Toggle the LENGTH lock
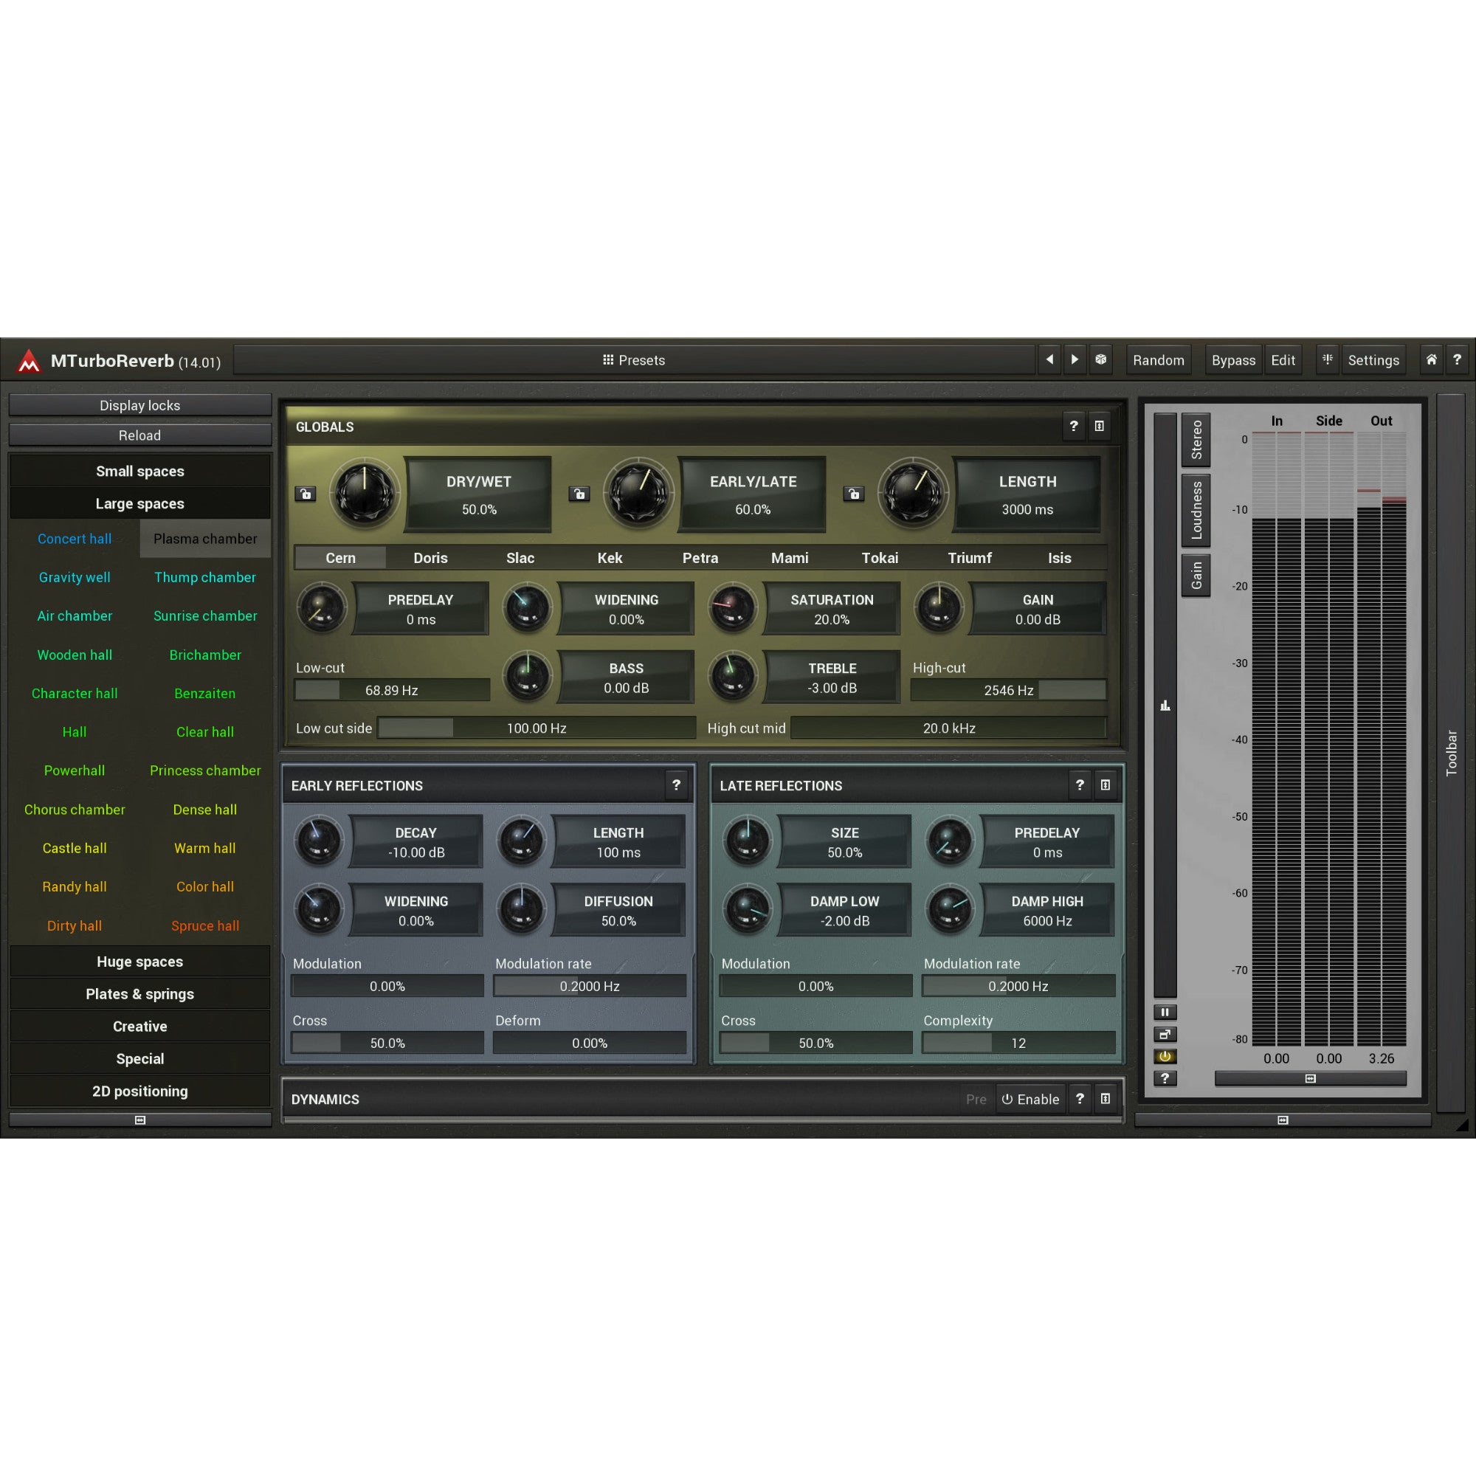 pyautogui.click(x=853, y=494)
